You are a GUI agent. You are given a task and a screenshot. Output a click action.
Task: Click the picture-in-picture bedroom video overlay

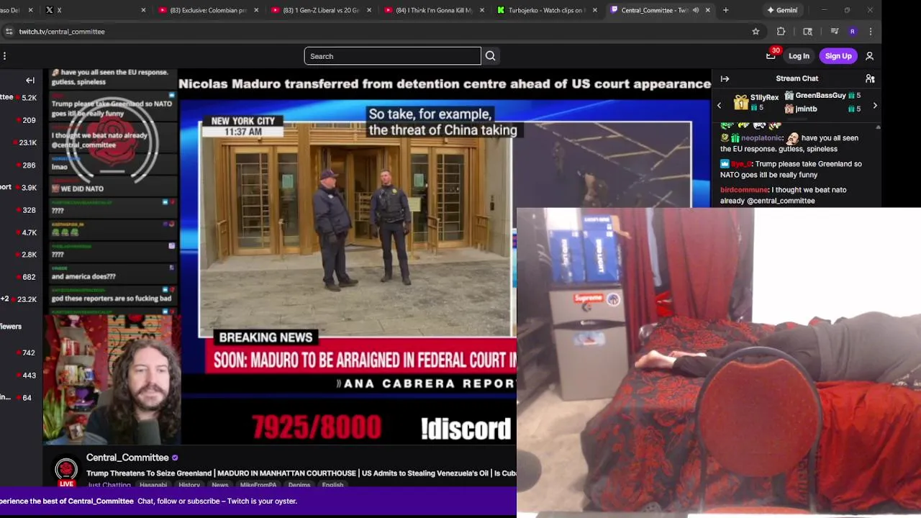click(x=719, y=363)
